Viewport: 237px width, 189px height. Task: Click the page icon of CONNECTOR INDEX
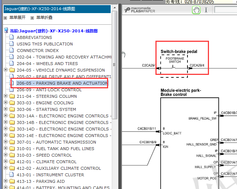(12, 50)
